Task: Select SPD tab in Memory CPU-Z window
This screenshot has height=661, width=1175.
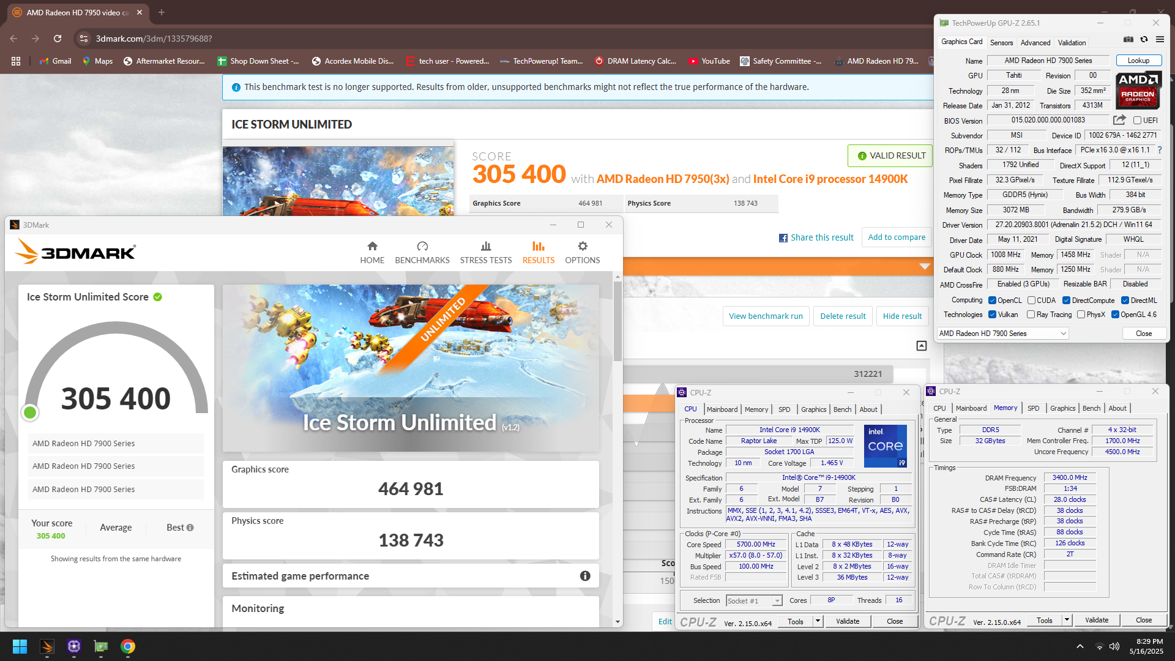Action: 1034,408
